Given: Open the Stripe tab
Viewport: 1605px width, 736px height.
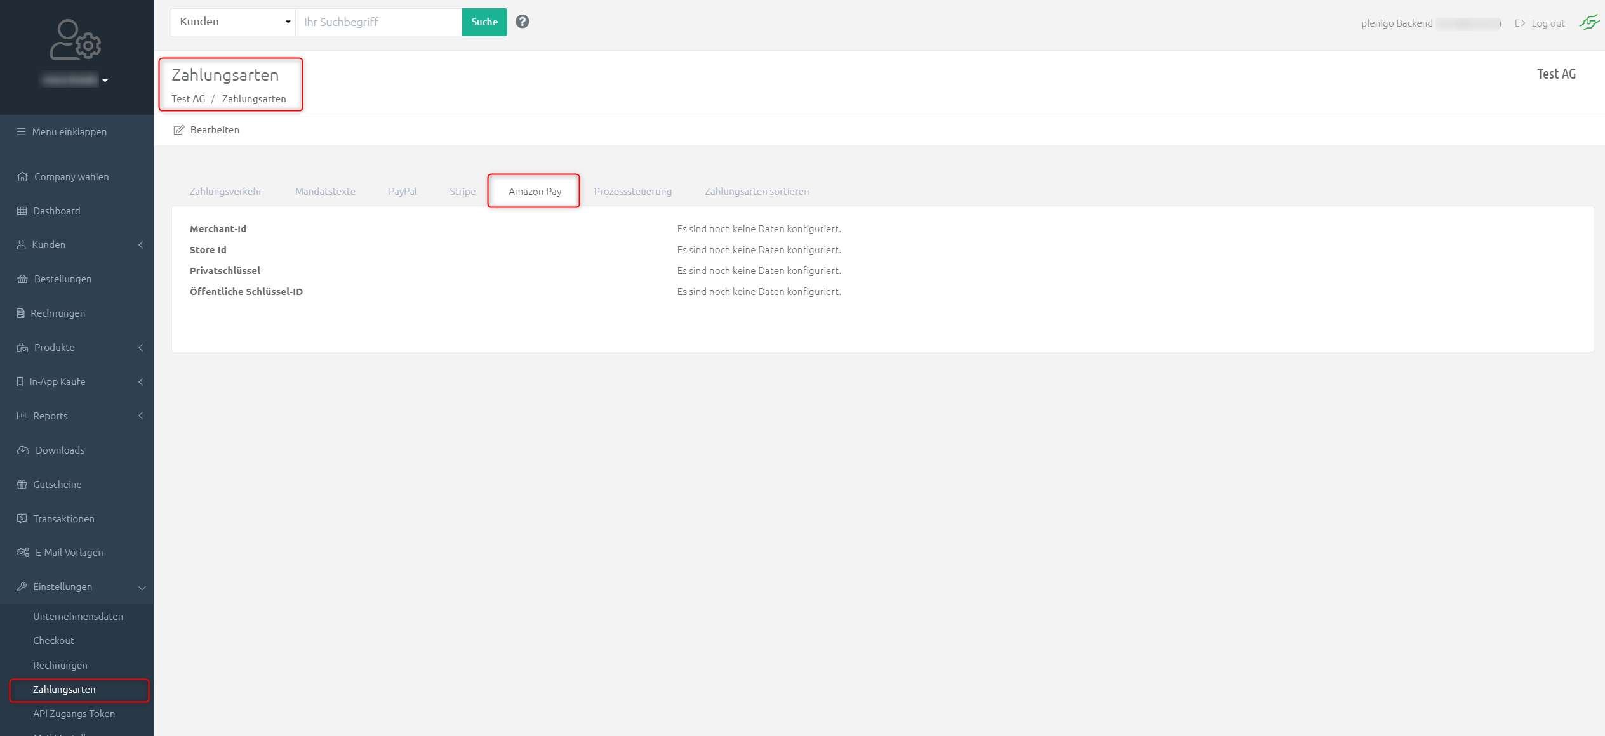Looking at the screenshot, I should pyautogui.click(x=462, y=192).
